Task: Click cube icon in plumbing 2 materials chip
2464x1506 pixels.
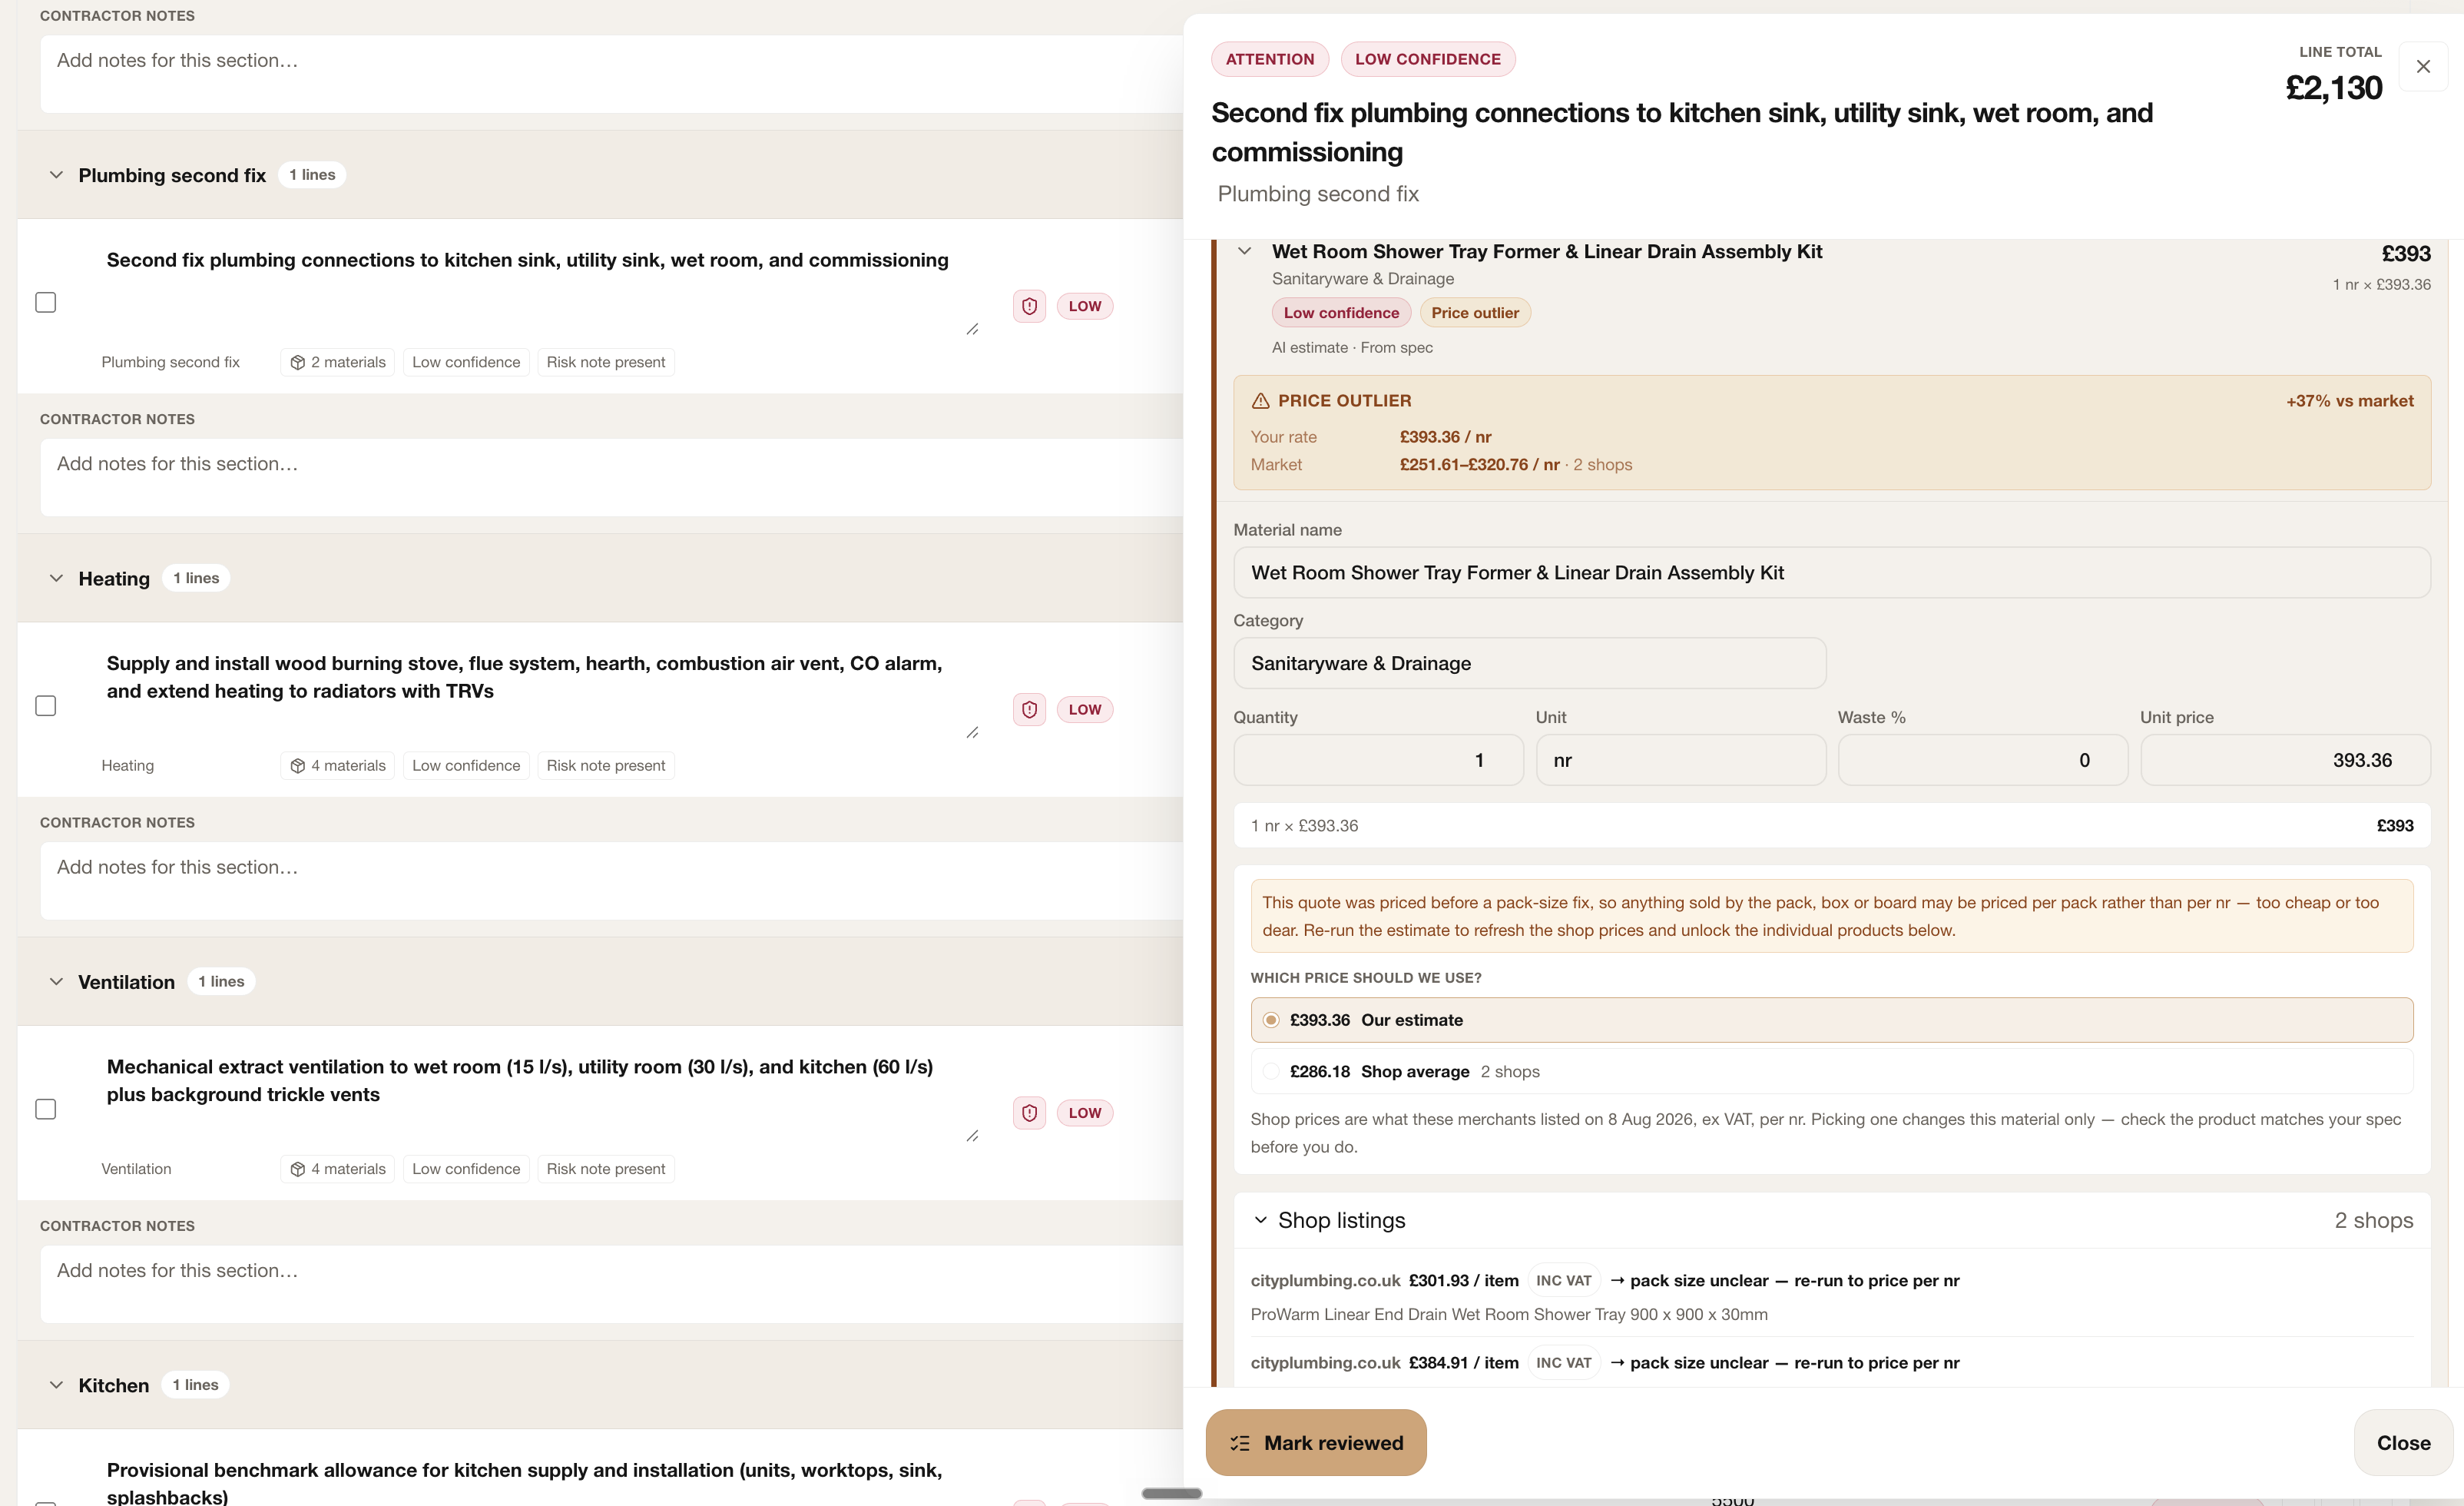Action: click(x=297, y=362)
